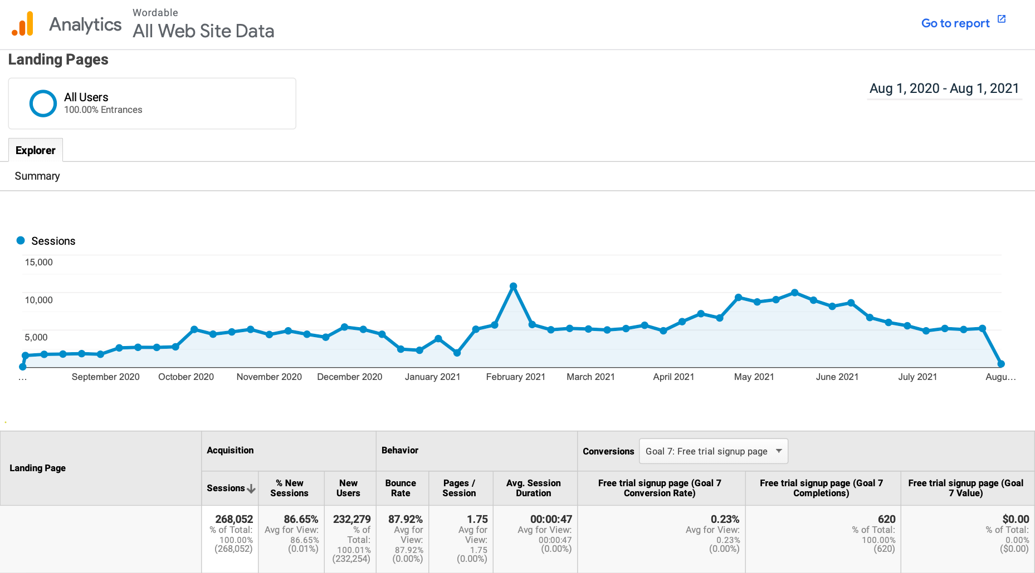Image resolution: width=1035 pixels, height=573 pixels.
Task: Select the Explorer tab
Action: (x=36, y=150)
